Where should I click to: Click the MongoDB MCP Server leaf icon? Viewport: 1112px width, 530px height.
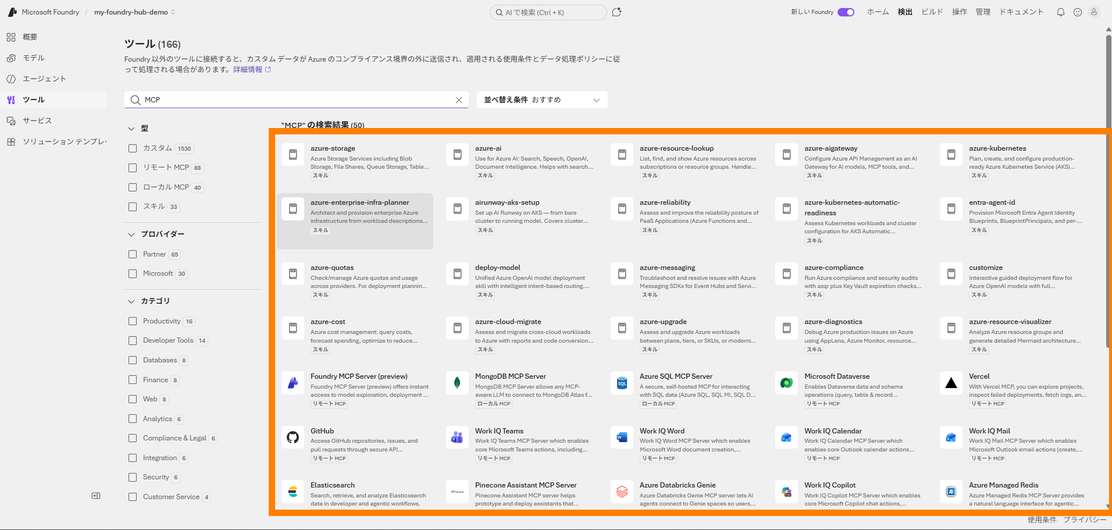pos(457,383)
